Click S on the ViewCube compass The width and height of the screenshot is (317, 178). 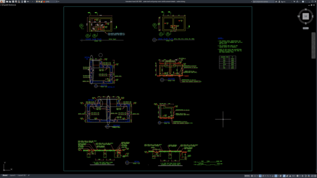point(306,23)
